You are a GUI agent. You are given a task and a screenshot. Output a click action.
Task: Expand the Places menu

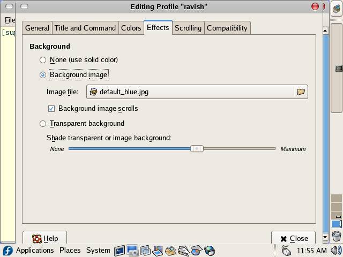70,251
